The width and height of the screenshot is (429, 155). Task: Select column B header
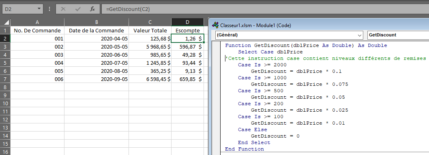tap(97, 22)
